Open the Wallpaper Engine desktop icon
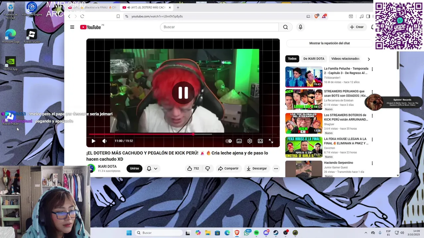 click(32, 9)
